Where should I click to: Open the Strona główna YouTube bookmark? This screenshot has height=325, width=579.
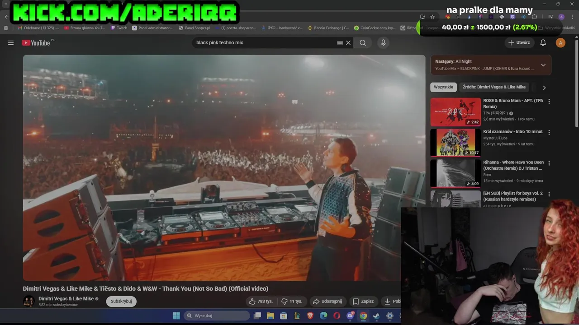(85, 28)
